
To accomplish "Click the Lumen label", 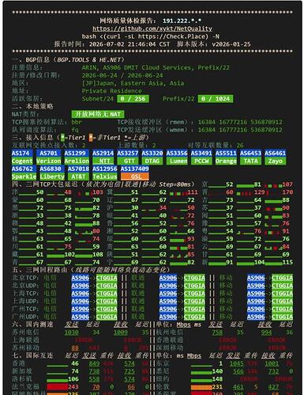I will 177,161.
